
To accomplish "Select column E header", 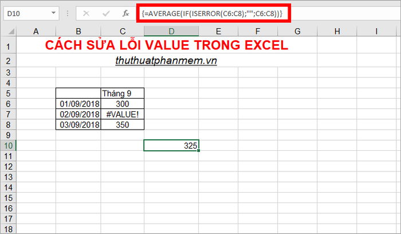I will [218, 31].
